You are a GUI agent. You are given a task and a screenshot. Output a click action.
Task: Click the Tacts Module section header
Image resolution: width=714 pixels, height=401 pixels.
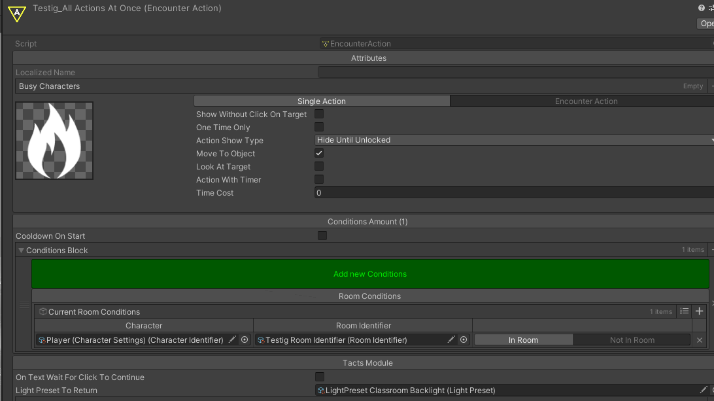point(367,362)
